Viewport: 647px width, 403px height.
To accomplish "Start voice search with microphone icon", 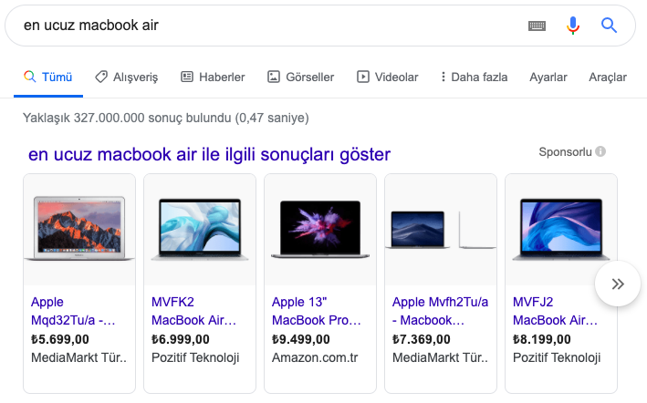I will (573, 26).
